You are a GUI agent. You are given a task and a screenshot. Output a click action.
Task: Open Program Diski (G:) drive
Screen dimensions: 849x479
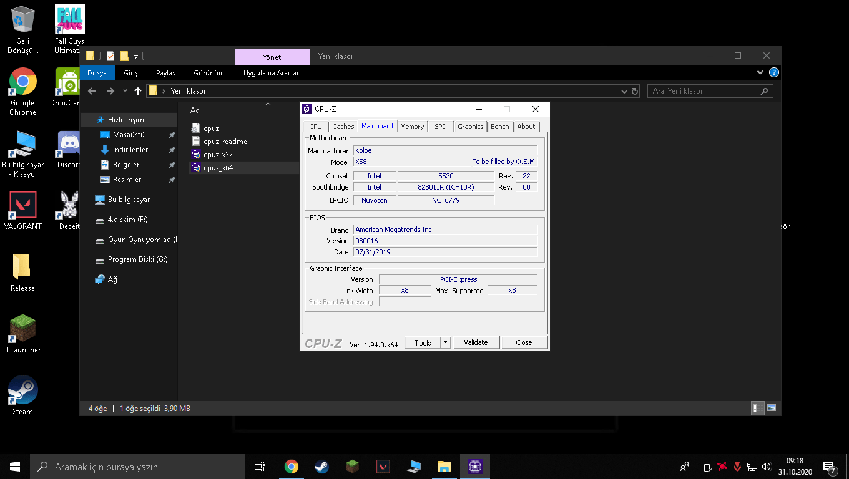click(137, 259)
